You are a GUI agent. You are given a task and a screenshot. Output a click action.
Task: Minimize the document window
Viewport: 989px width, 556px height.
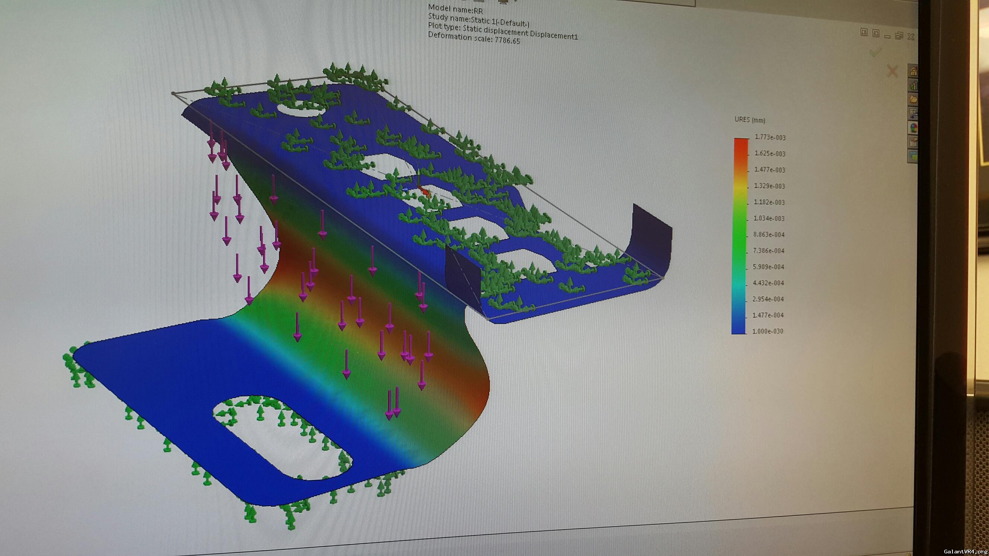point(887,36)
